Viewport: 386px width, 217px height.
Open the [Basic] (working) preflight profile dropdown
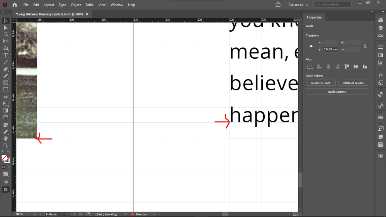(x=125, y=214)
